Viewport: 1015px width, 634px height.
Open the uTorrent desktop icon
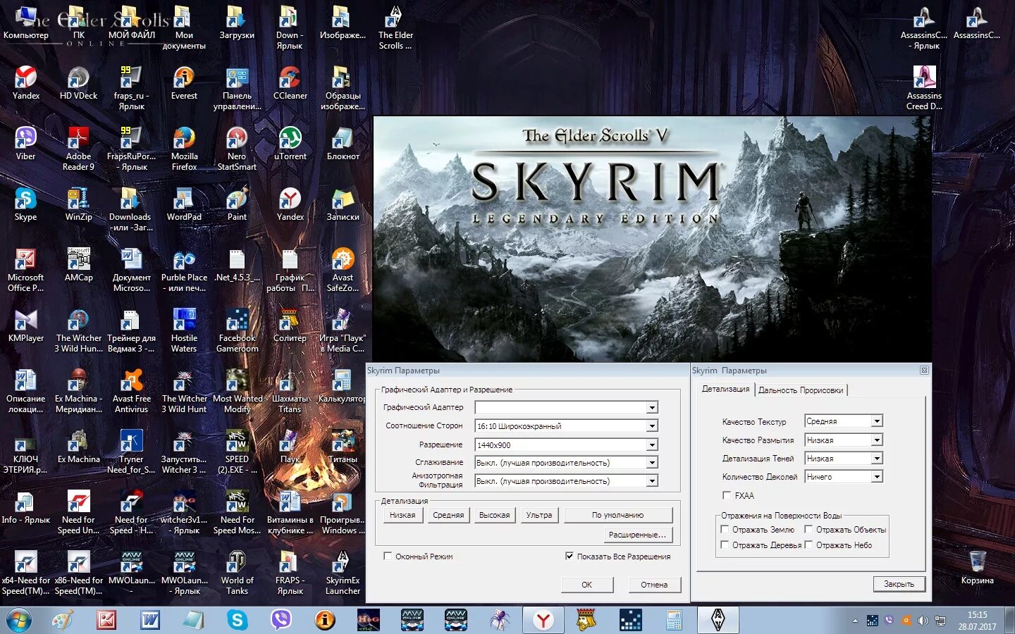point(290,144)
